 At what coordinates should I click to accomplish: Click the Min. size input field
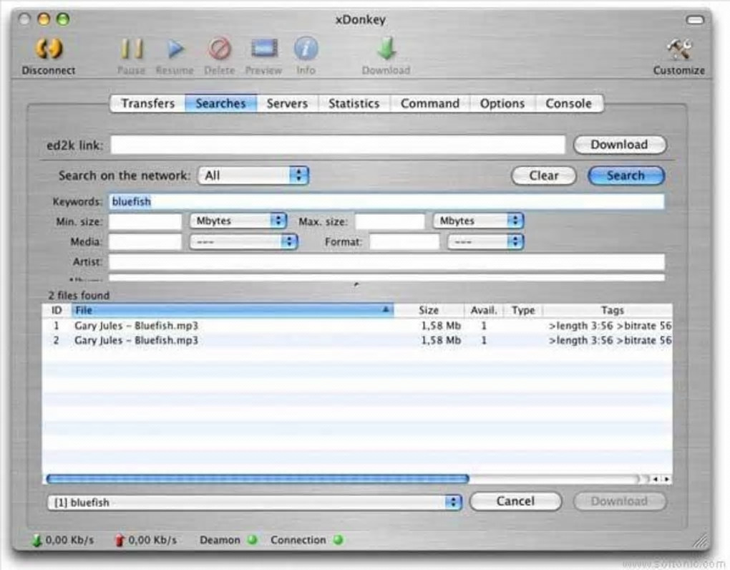(145, 221)
